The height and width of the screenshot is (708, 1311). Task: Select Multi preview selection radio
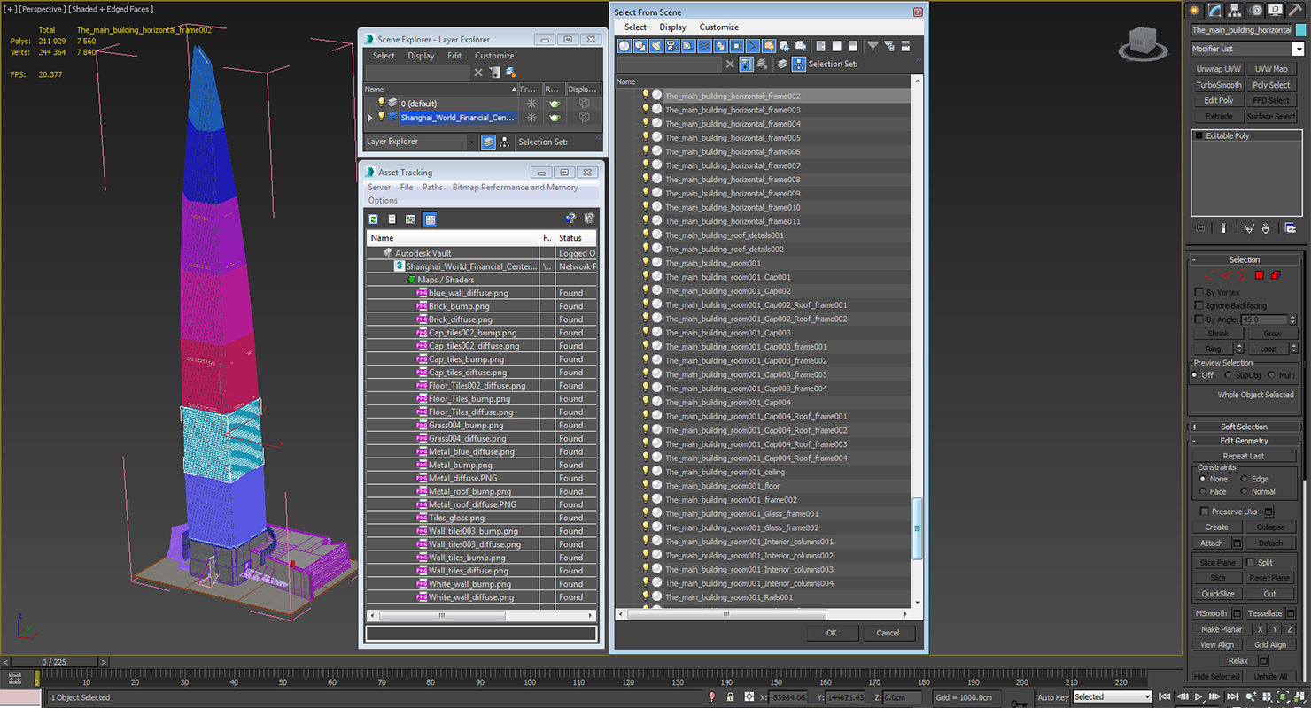coord(1272,375)
